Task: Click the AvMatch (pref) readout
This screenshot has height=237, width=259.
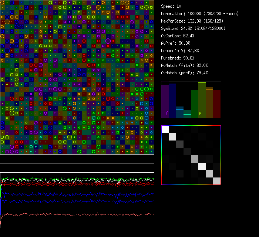Action: (x=184, y=73)
